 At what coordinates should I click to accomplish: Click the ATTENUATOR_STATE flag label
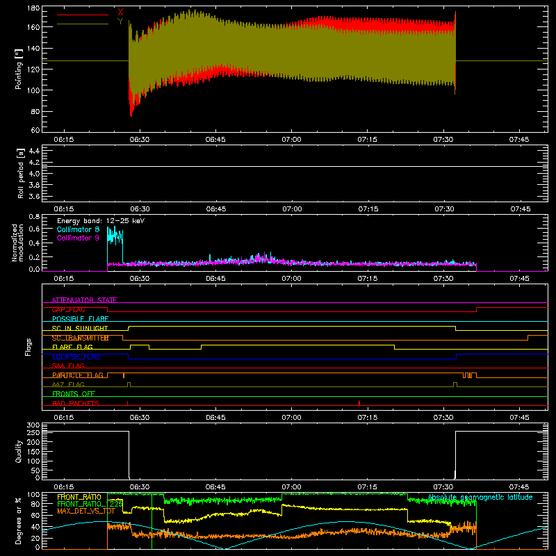point(84,300)
